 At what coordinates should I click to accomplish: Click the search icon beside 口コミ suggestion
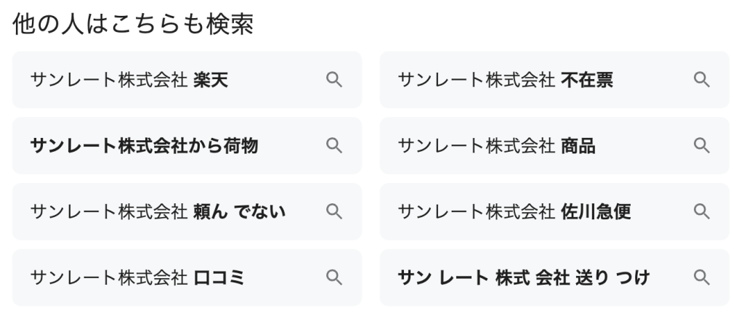click(333, 277)
